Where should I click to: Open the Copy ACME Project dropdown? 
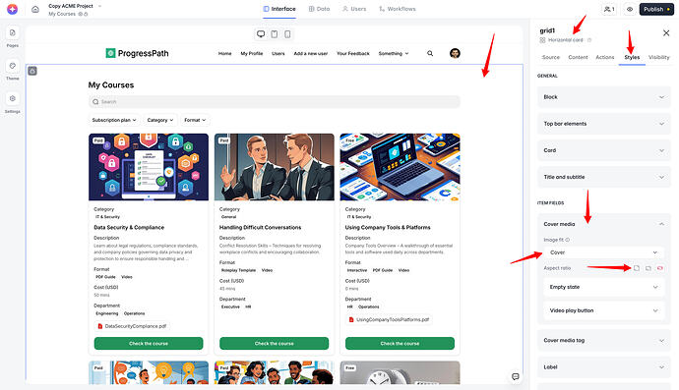(100, 6)
